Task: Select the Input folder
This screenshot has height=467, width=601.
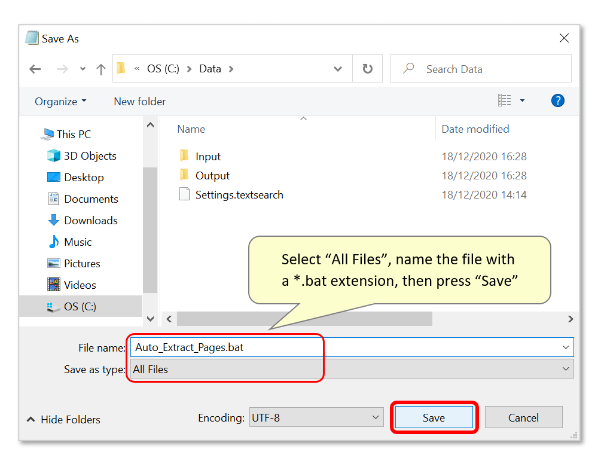Action: [x=208, y=156]
